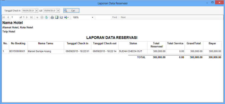Click check-out time 09/09/2015 - 18:22:14

pos(105,51)
